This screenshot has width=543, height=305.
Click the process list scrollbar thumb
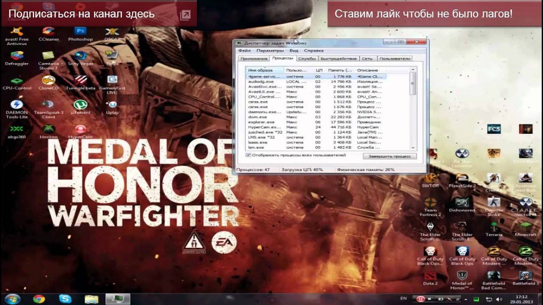click(413, 83)
